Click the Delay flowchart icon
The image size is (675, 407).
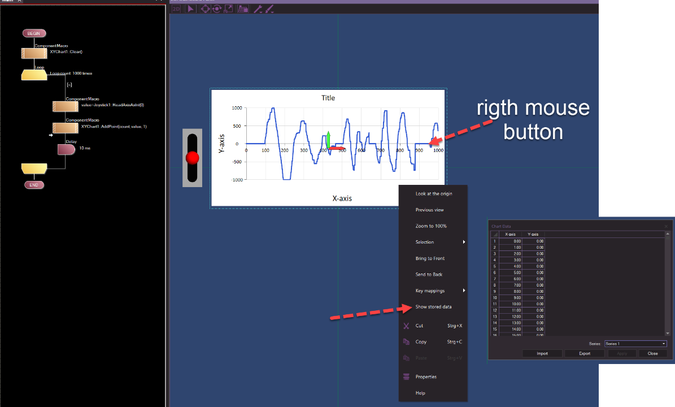click(66, 149)
